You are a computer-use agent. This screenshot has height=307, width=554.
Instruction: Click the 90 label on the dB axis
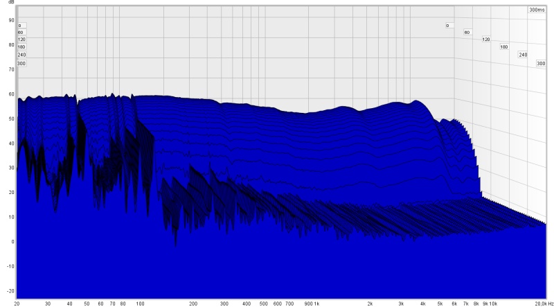pyautogui.click(x=10, y=20)
